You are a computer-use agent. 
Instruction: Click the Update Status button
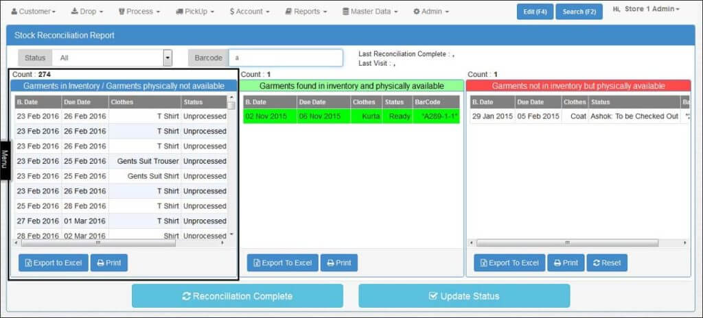tap(464, 296)
